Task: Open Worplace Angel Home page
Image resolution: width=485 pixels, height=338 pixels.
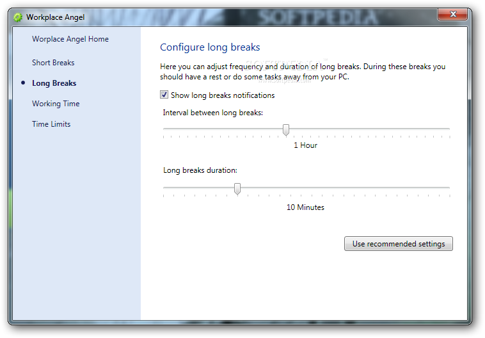Action: 70,39
